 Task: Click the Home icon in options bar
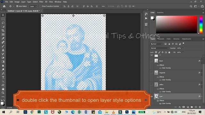click(4, 6)
